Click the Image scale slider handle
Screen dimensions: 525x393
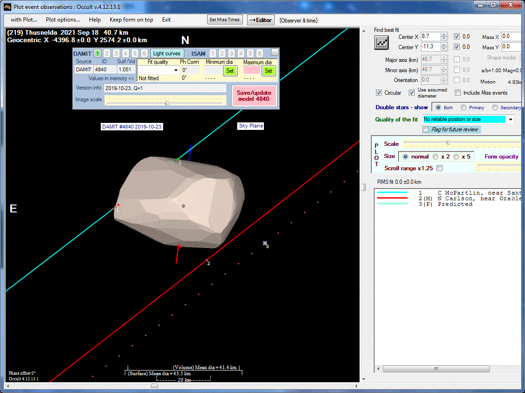(167, 102)
